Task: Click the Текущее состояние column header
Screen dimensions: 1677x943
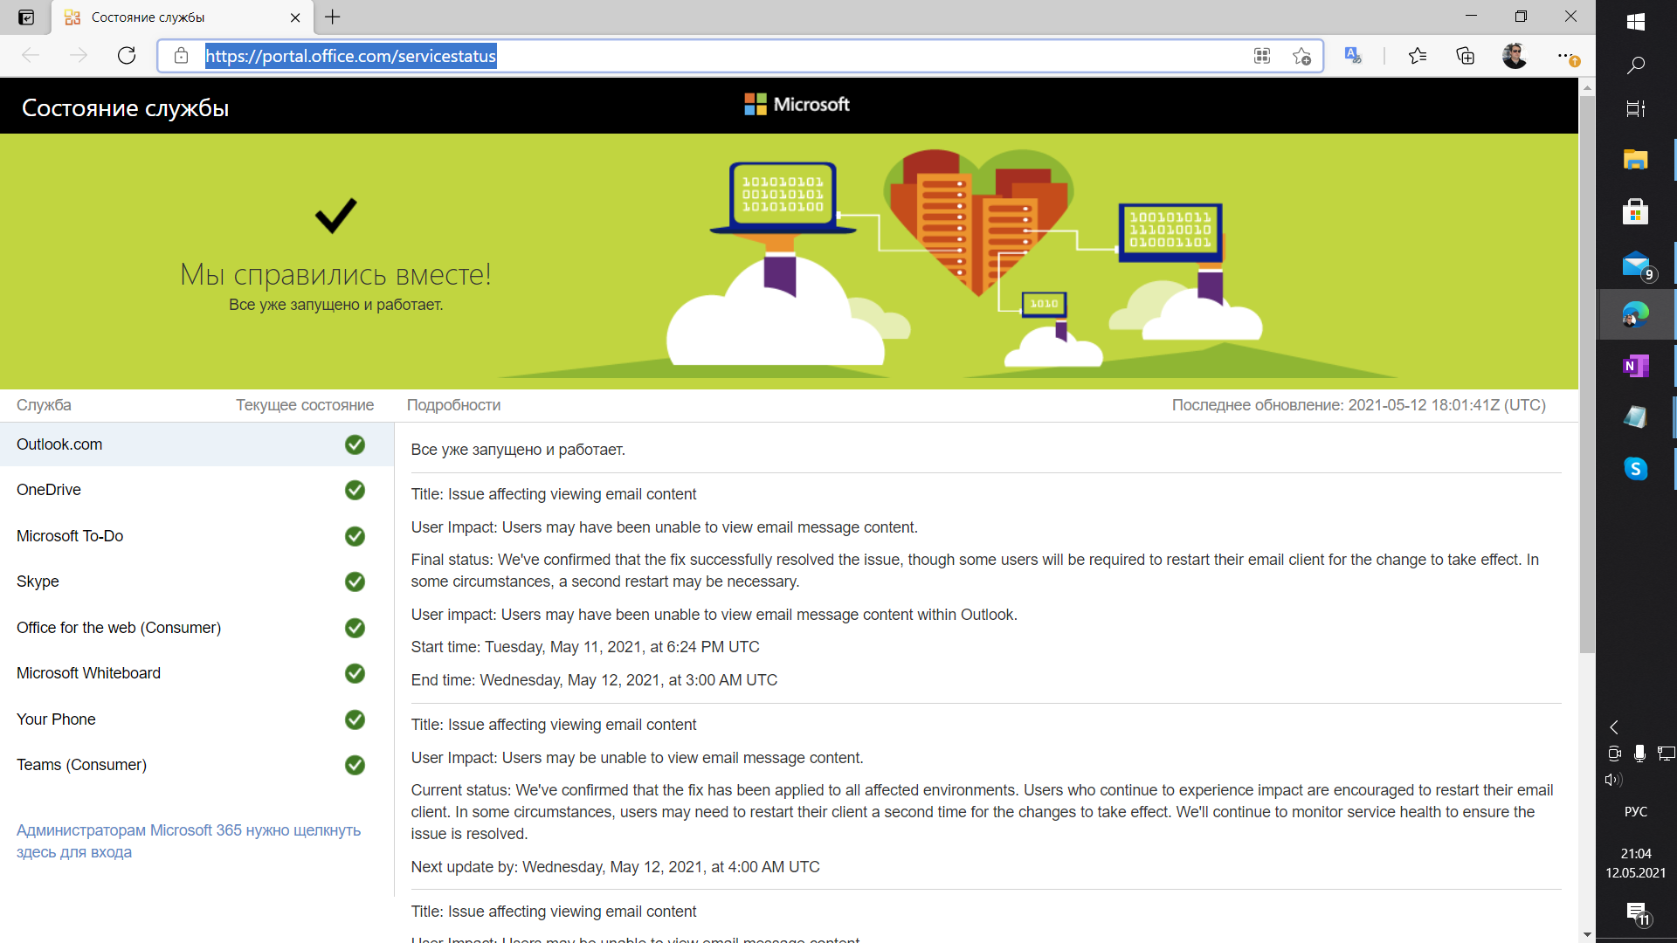Action: [x=305, y=405]
